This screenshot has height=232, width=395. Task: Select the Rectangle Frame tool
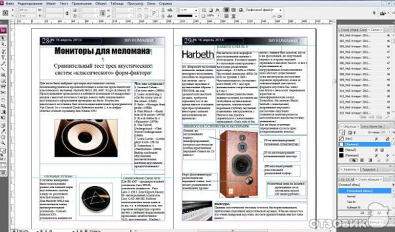tap(3, 75)
